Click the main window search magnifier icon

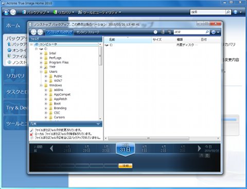tap(228, 12)
